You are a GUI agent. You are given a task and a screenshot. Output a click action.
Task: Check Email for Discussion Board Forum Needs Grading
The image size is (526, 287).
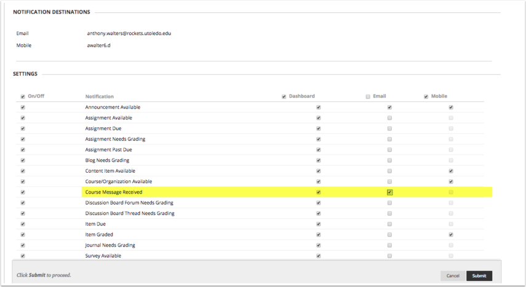coord(389,203)
